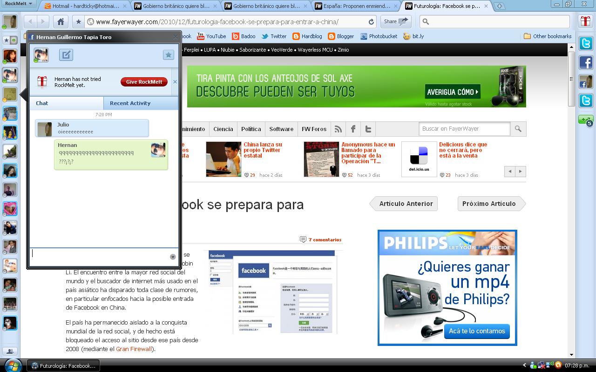Open the Ciencia section menu
The width and height of the screenshot is (596, 372).
coord(223,129)
